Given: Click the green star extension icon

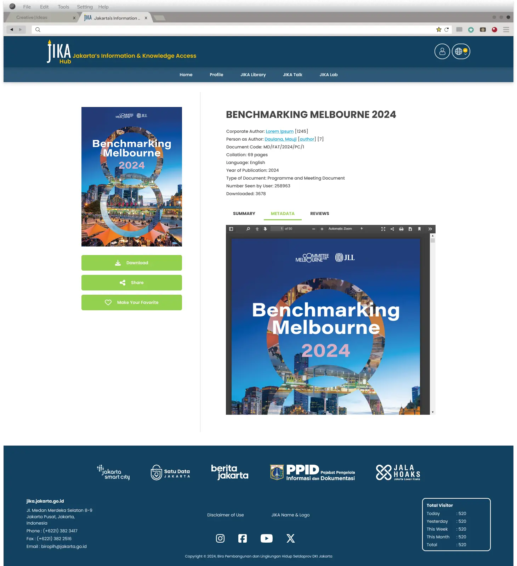Looking at the screenshot, I should pos(471,30).
